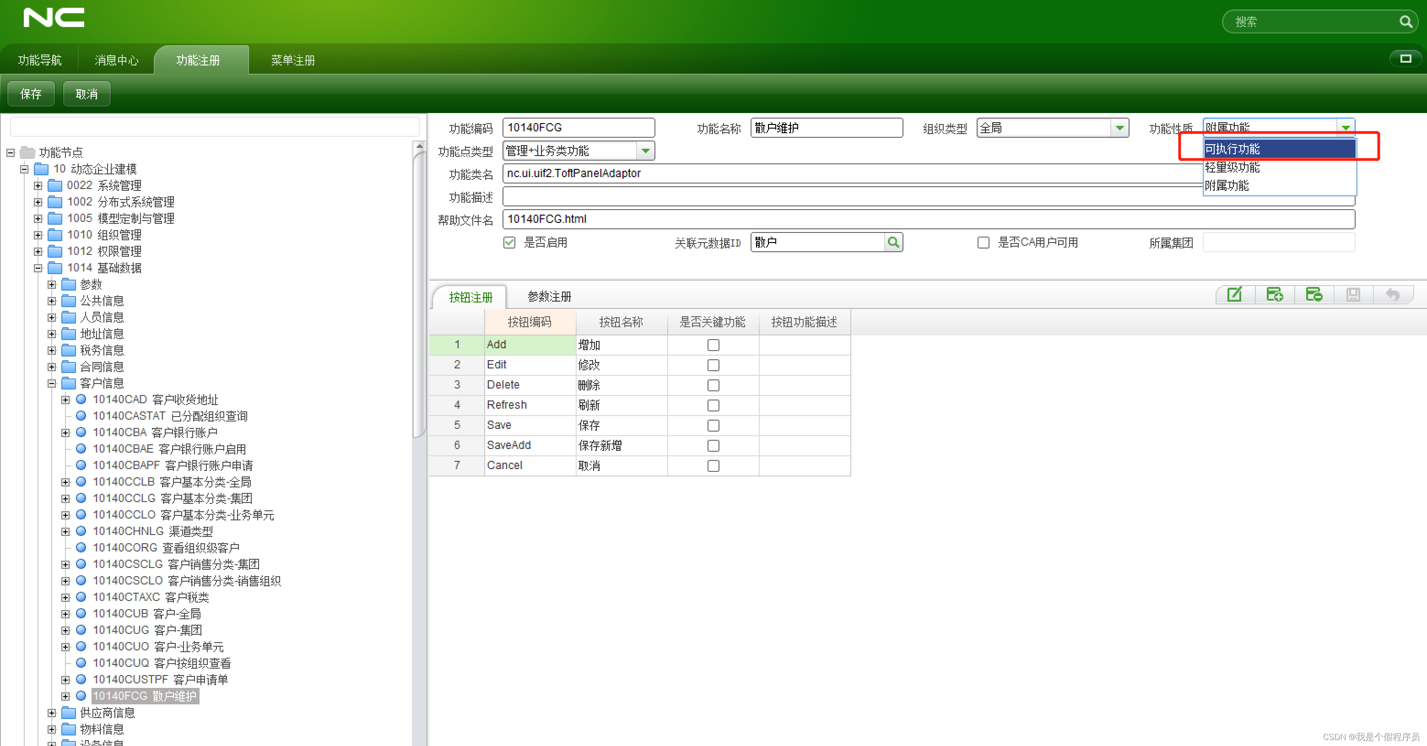This screenshot has width=1427, height=746.
Task: Toggle the 是否启用 checkbox
Action: coord(509,243)
